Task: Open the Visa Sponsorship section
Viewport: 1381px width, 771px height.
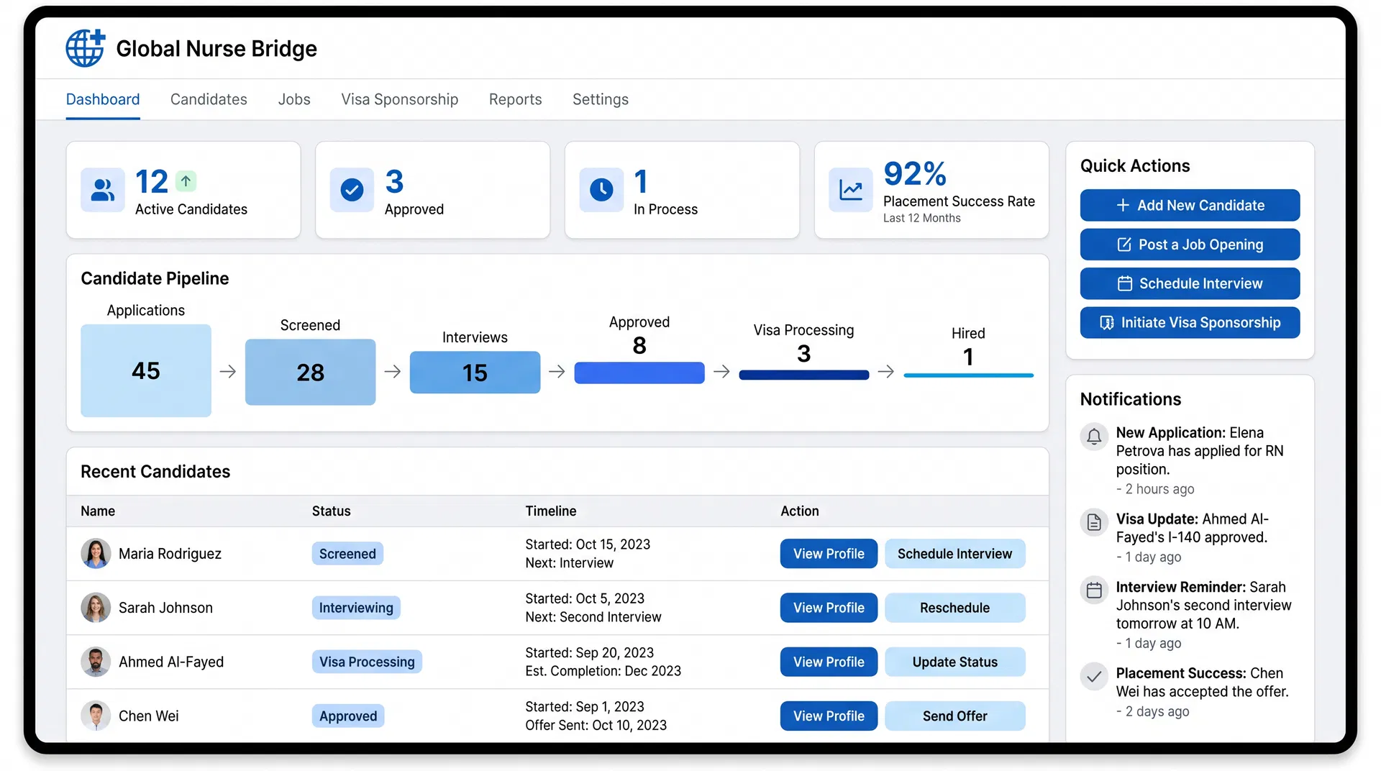Action: 400,99
